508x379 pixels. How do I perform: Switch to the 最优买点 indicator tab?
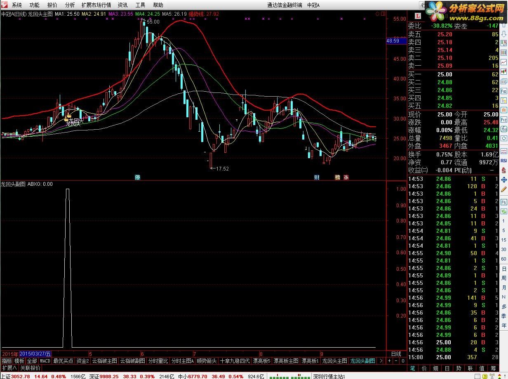pos(63,361)
